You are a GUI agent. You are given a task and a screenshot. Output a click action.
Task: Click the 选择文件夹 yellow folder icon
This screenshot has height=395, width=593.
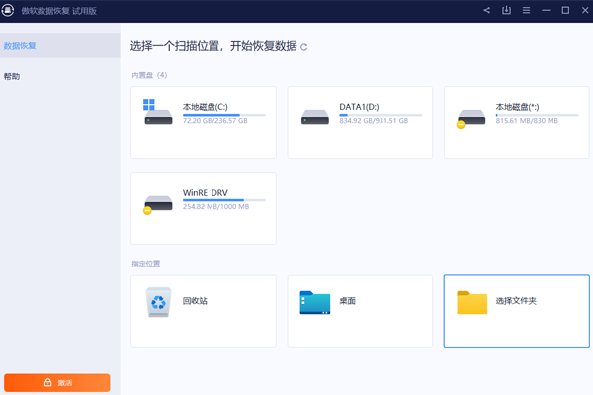click(x=471, y=302)
